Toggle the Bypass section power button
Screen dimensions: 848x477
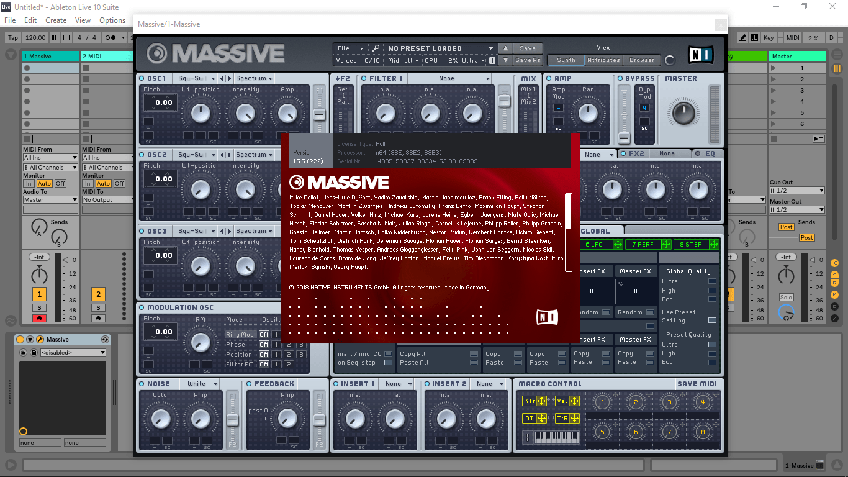pos(620,79)
